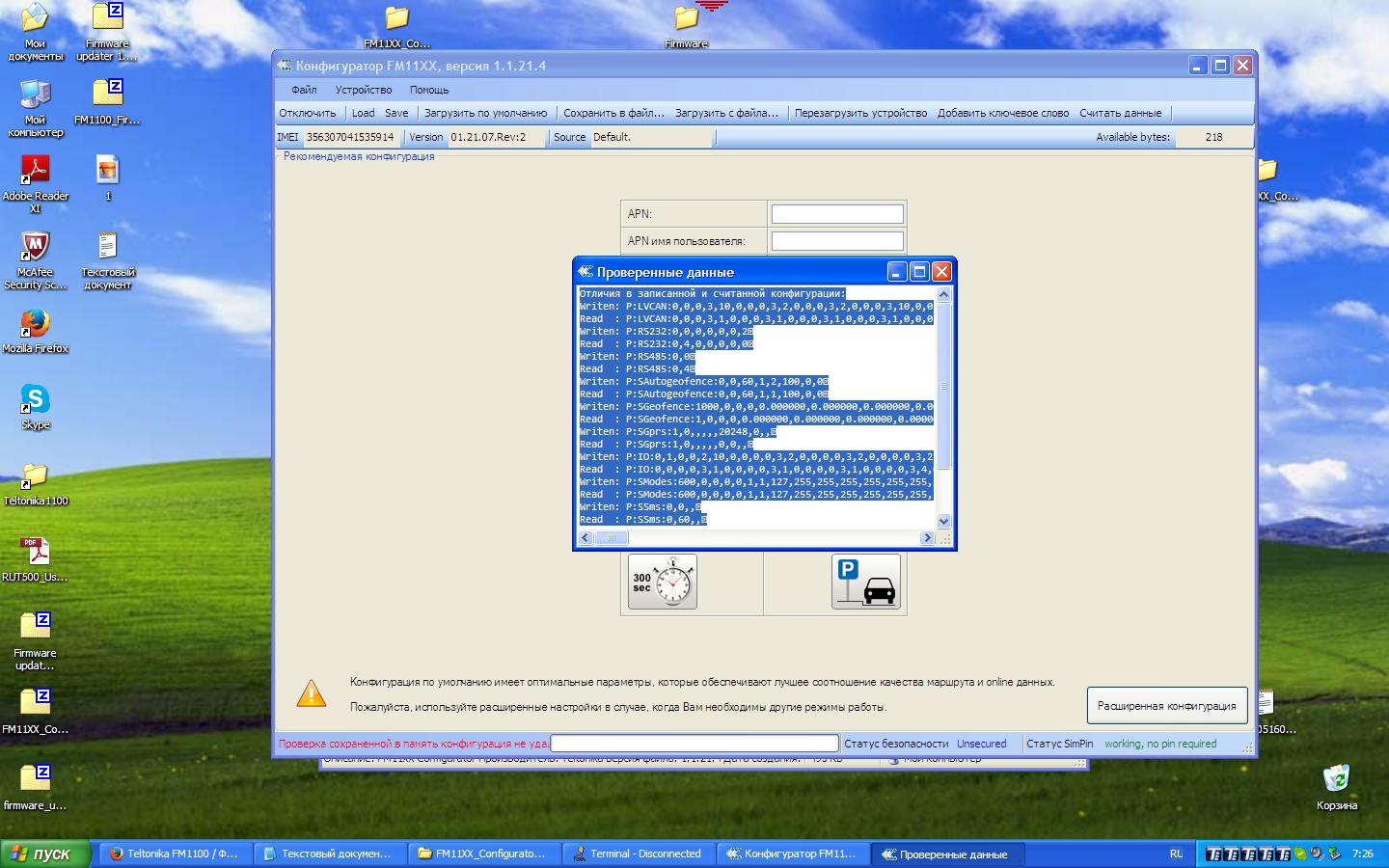Click Считать данные in toolbar
Screen dimensions: 1389x868
click(1120, 113)
